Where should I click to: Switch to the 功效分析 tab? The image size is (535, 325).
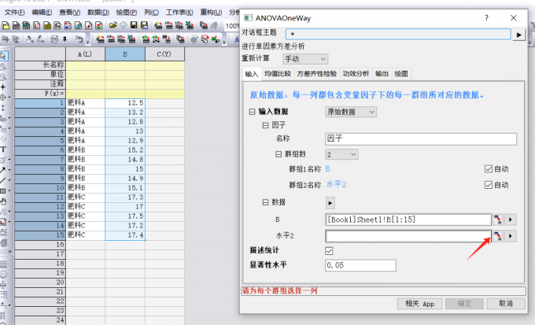[x=356, y=74]
